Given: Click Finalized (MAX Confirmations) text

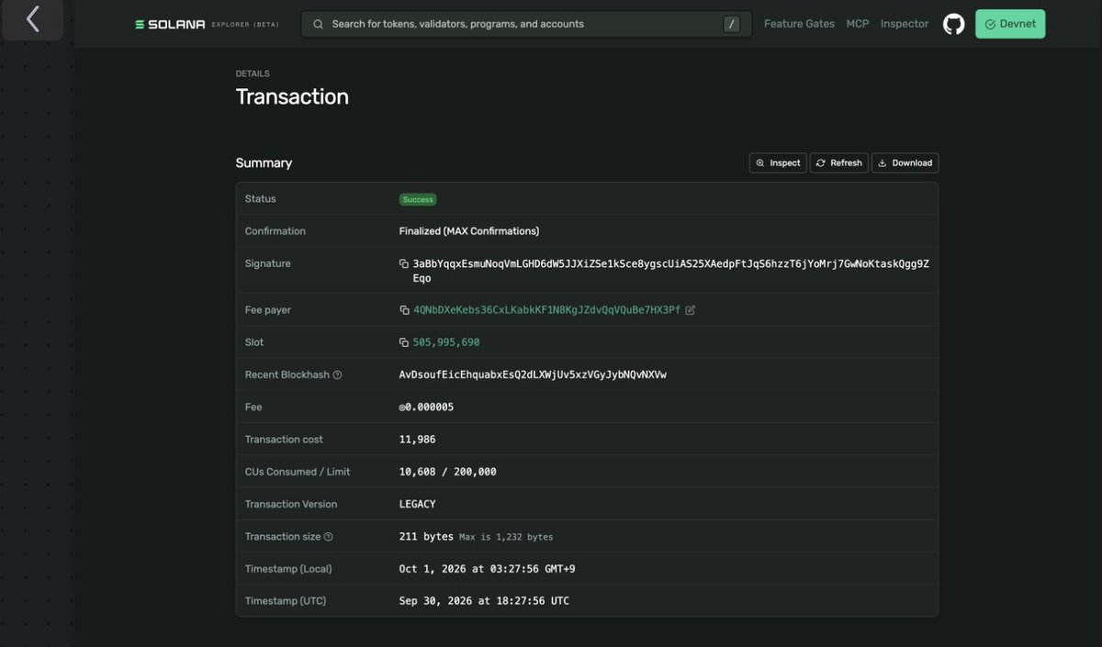Looking at the screenshot, I should tap(469, 231).
